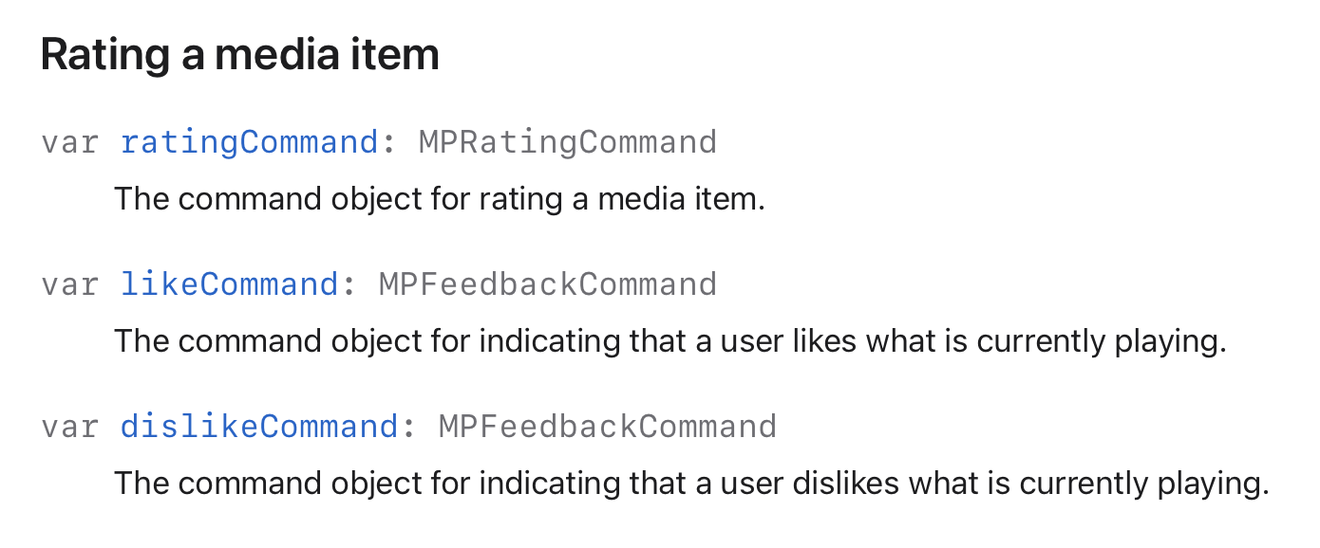The width and height of the screenshot is (1320, 548).
Task: Click the var keyword before likeCommand
Action: point(70,284)
